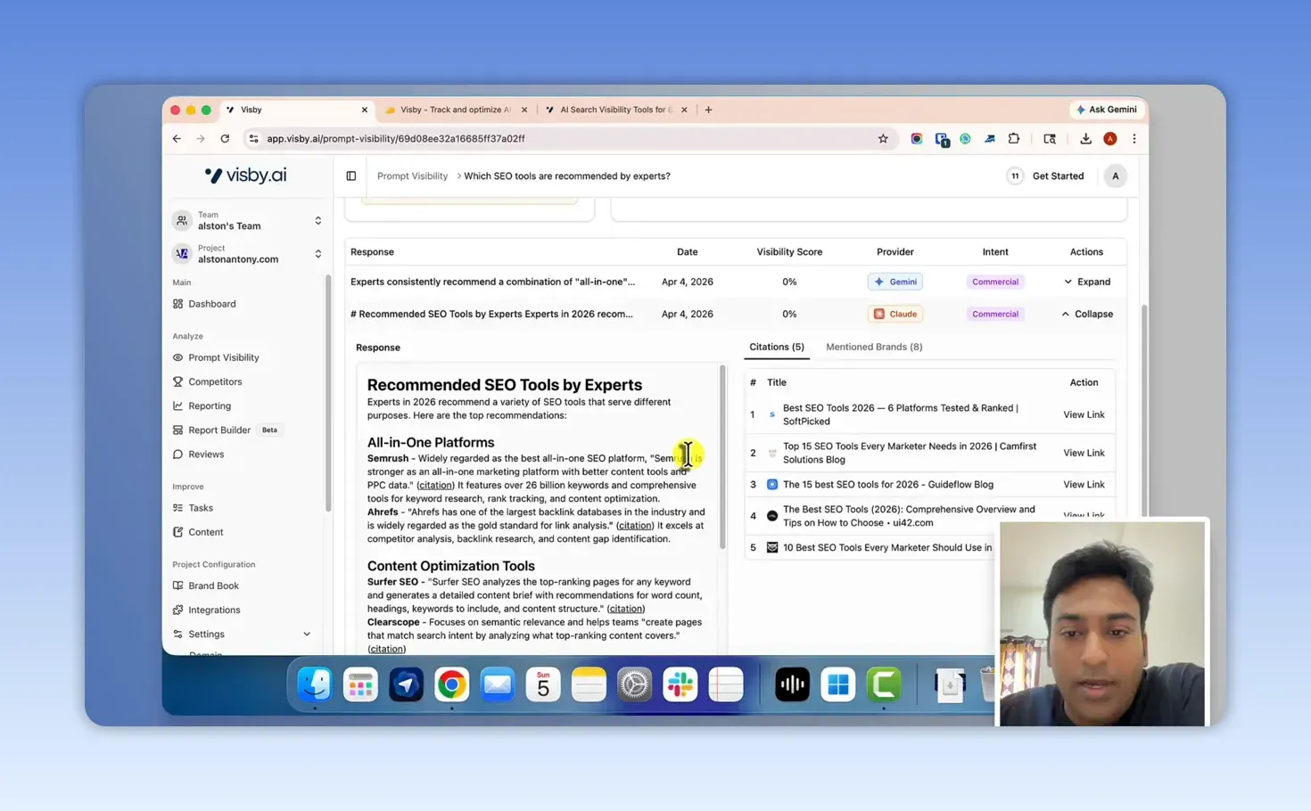Switch to the Citations (5) tab
1311x811 pixels.
point(777,347)
